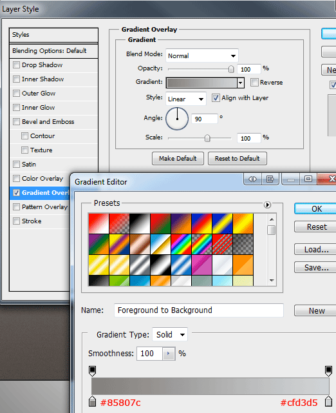Screen dimensions: 336x413
Task: Choose the Spectrum rainbow preset
Action: pyautogui.click(x=182, y=244)
